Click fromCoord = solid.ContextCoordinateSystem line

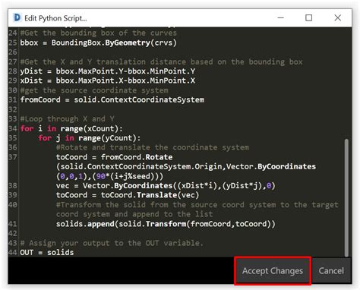tap(112, 99)
